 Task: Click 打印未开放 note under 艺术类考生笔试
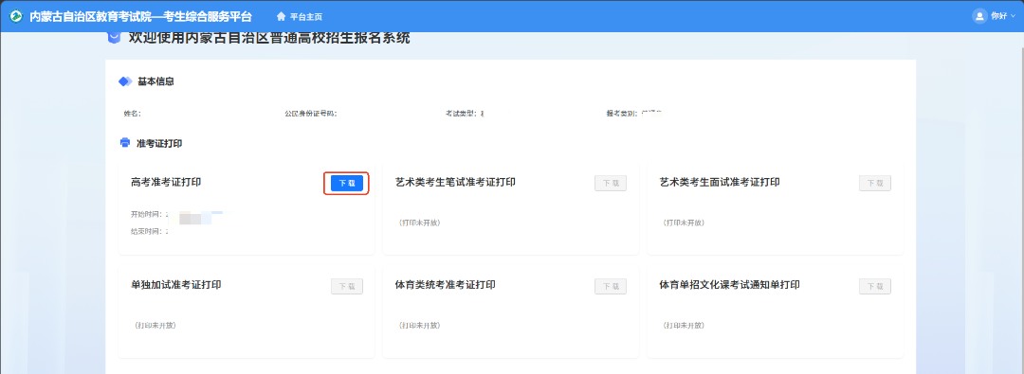point(419,223)
